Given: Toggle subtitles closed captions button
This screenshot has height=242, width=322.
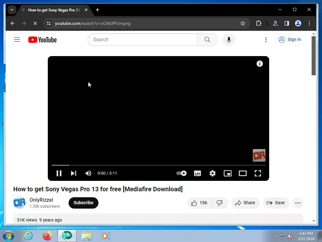Looking at the screenshot, I should [x=197, y=173].
